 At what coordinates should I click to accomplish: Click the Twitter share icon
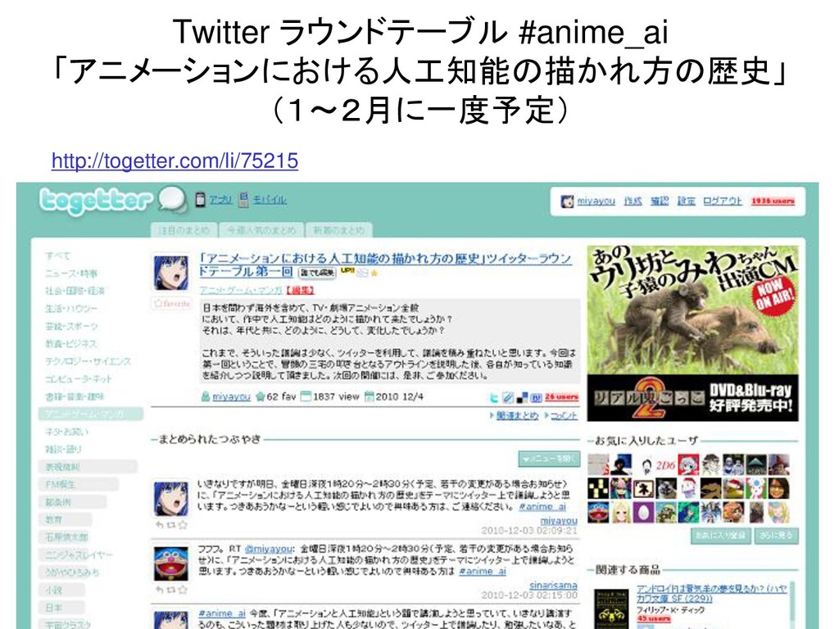(494, 397)
